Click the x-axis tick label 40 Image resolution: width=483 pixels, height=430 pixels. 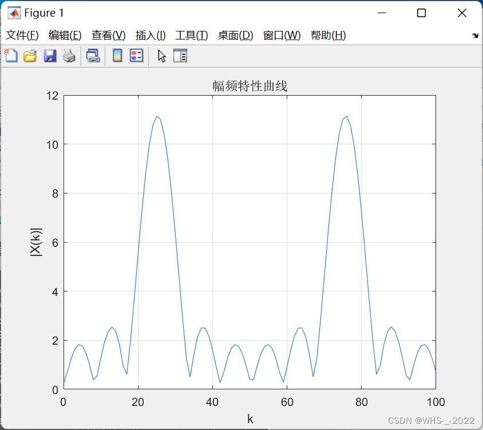(x=212, y=402)
